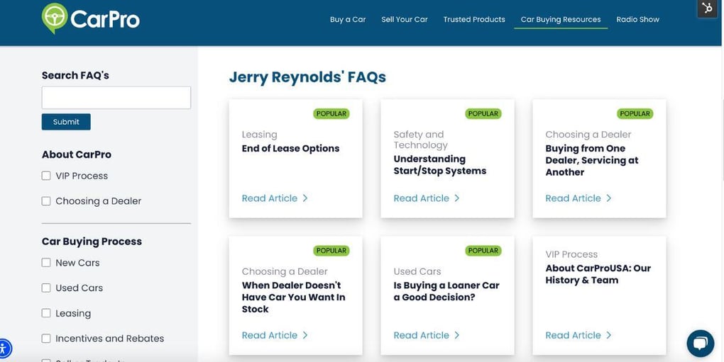Click the POPULAR badge on Is Buying a Loaner Car
The width and height of the screenshot is (724, 362).
pos(483,251)
